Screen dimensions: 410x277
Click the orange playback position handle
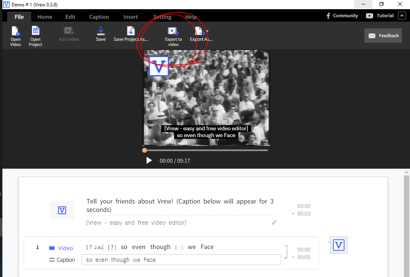pos(144,150)
